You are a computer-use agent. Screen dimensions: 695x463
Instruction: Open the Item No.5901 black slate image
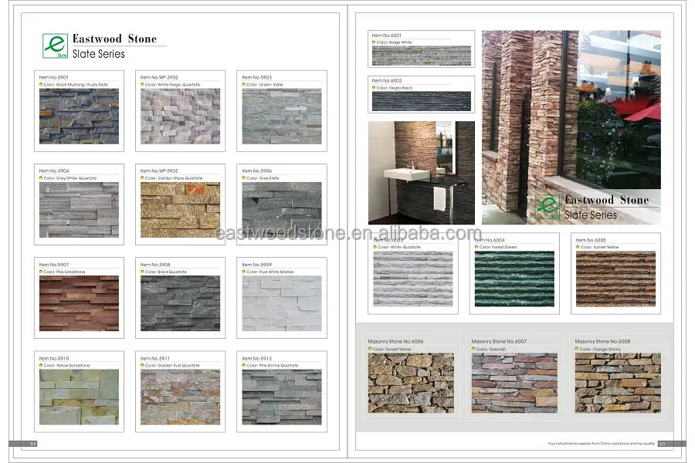pos(79,116)
